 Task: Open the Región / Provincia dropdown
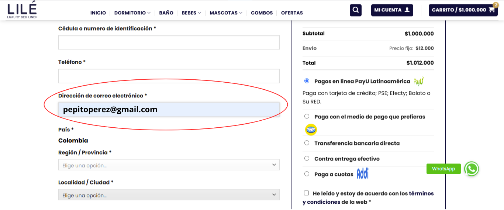pos(169,165)
